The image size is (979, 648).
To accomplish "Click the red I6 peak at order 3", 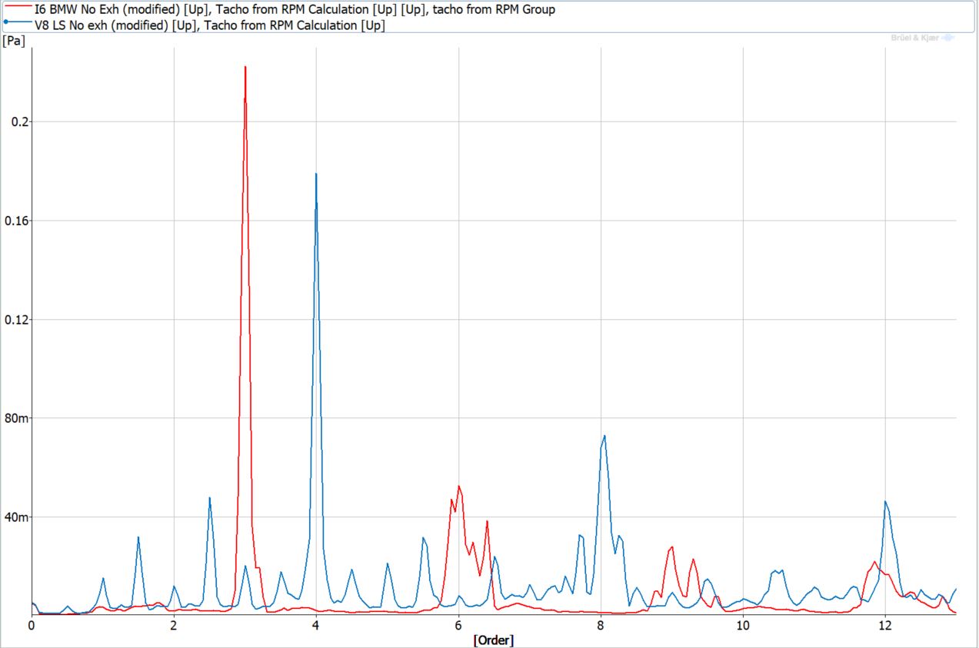I will click(245, 68).
